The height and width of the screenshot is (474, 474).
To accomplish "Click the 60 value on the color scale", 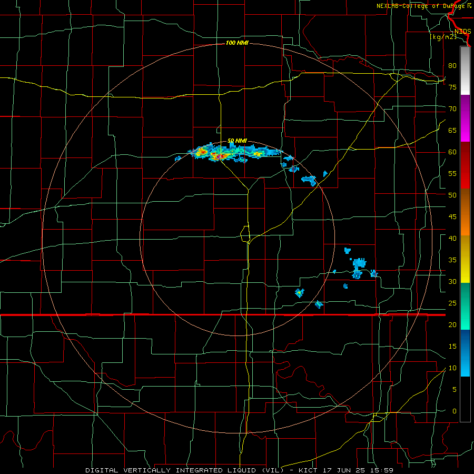I will coord(452,152).
